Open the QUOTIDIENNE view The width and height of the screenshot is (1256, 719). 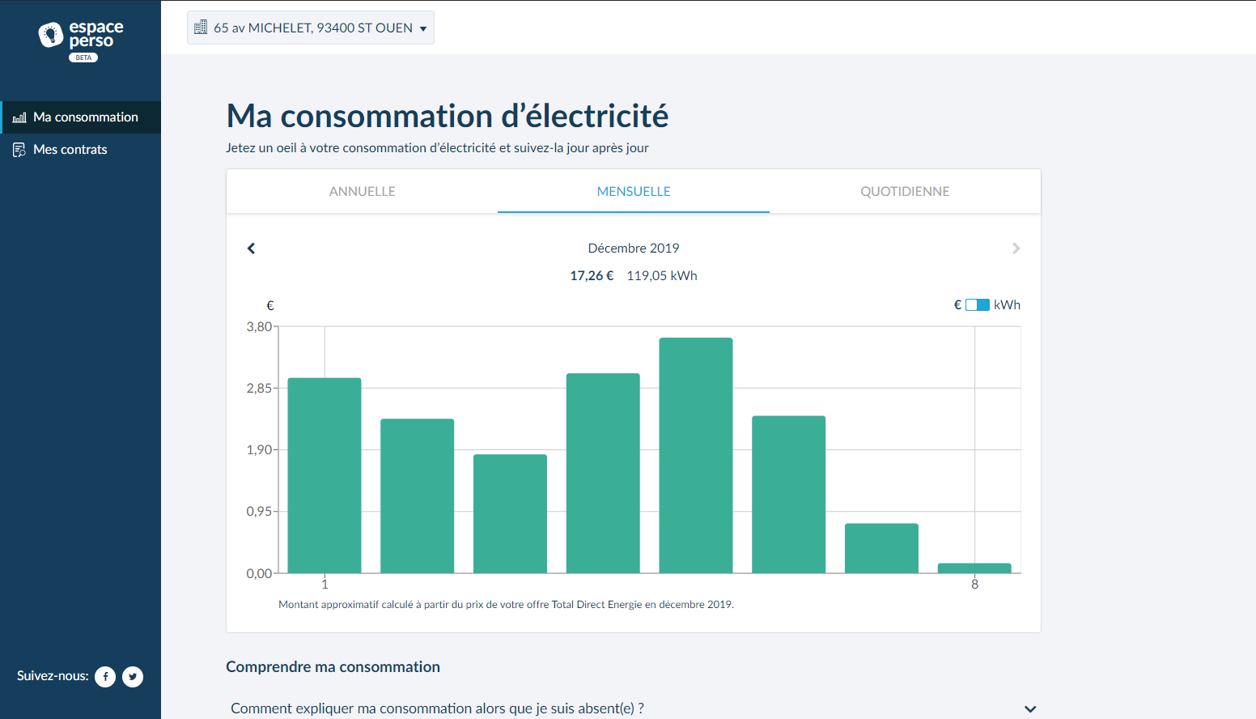tap(905, 191)
